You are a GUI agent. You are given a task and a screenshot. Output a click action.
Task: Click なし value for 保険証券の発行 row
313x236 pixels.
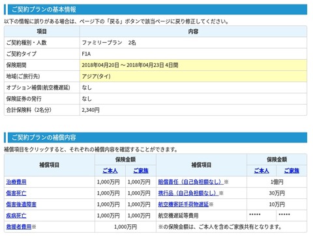[x=87, y=99]
